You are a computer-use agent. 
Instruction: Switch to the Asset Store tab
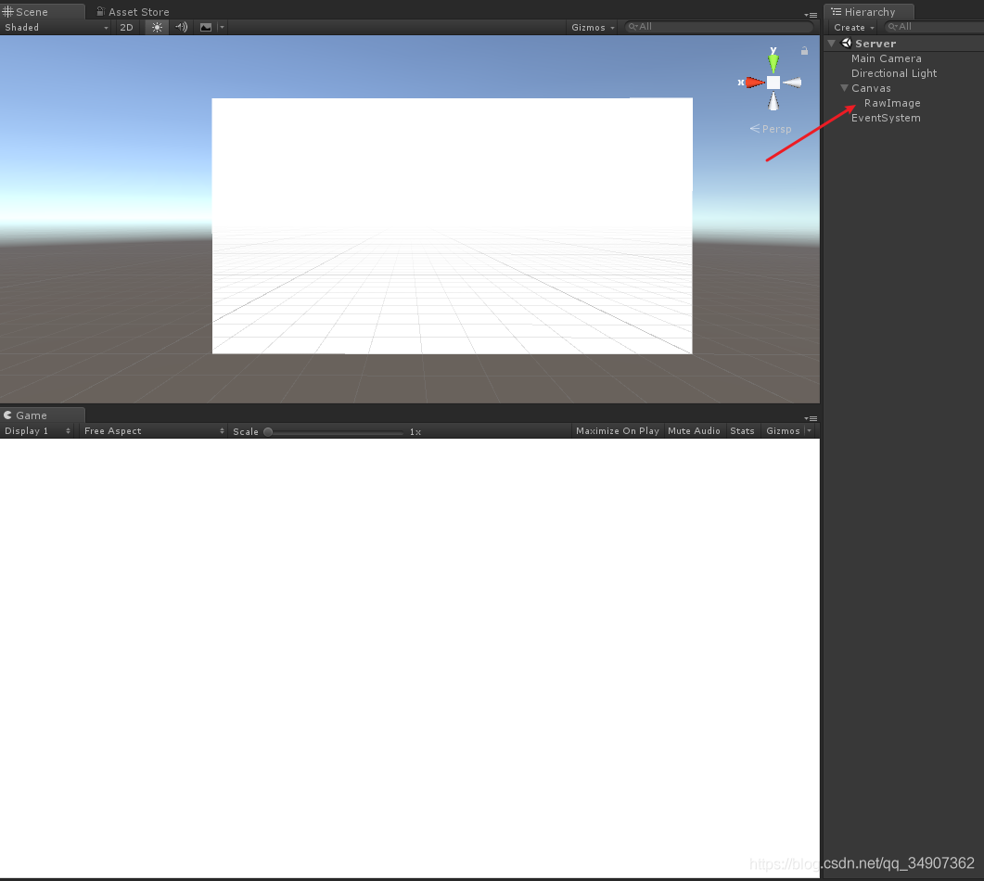click(133, 12)
